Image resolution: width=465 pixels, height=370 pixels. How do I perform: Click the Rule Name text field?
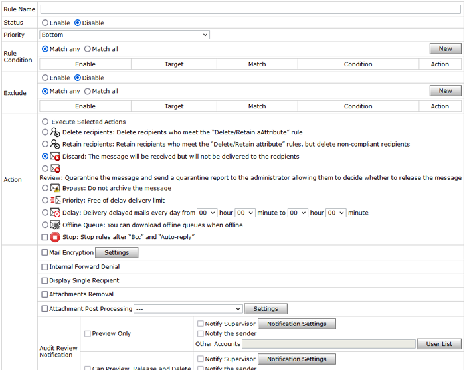[251, 9]
